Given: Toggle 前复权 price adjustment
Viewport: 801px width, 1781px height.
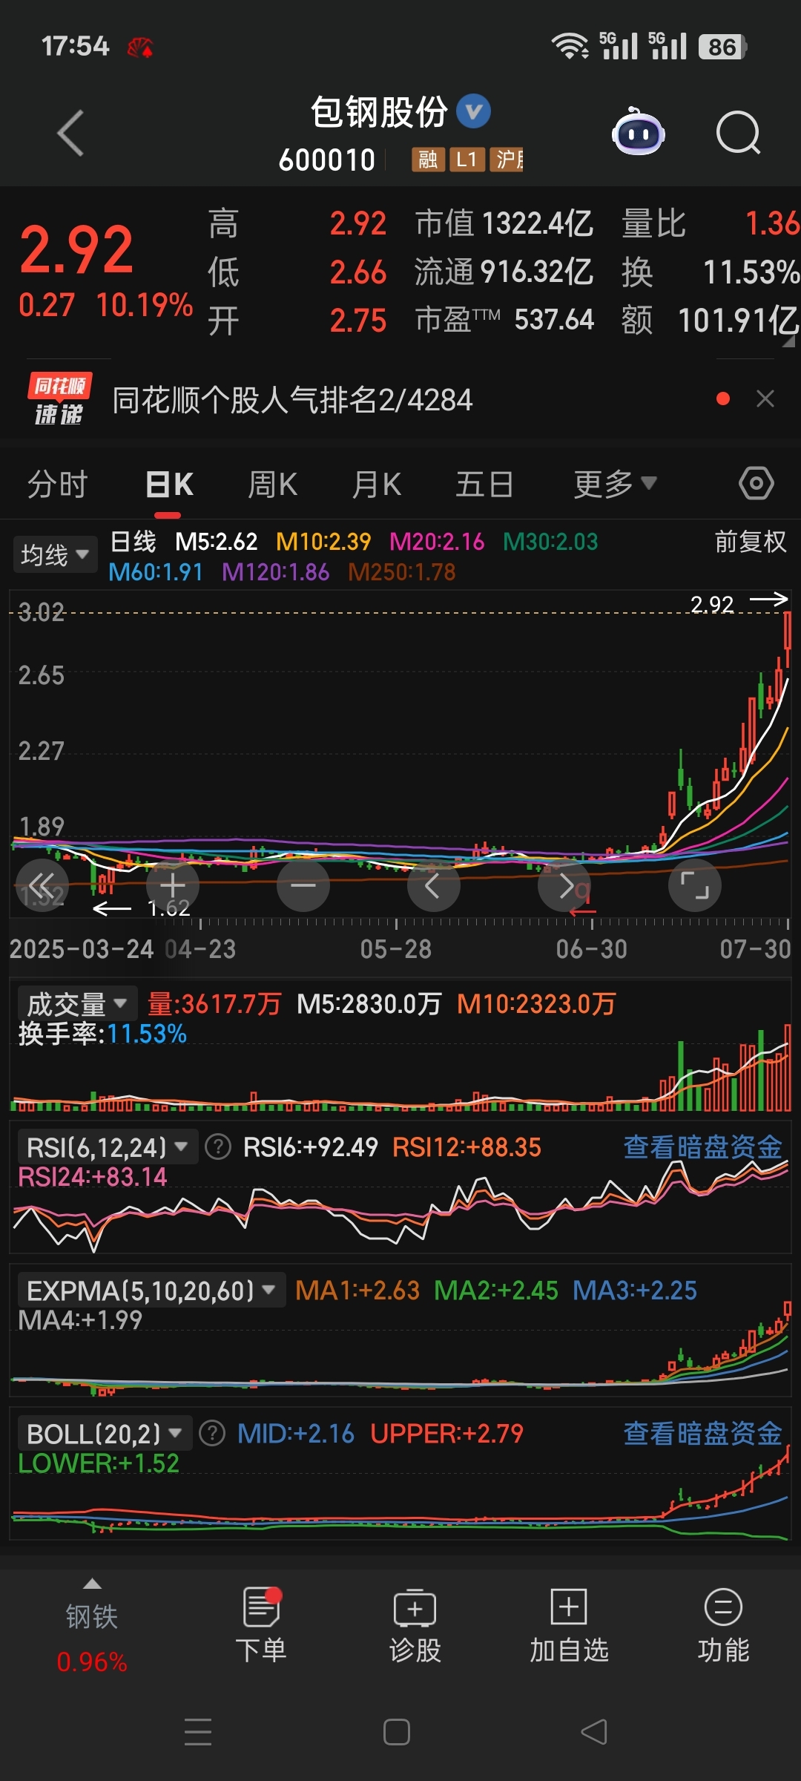Looking at the screenshot, I should (x=751, y=542).
